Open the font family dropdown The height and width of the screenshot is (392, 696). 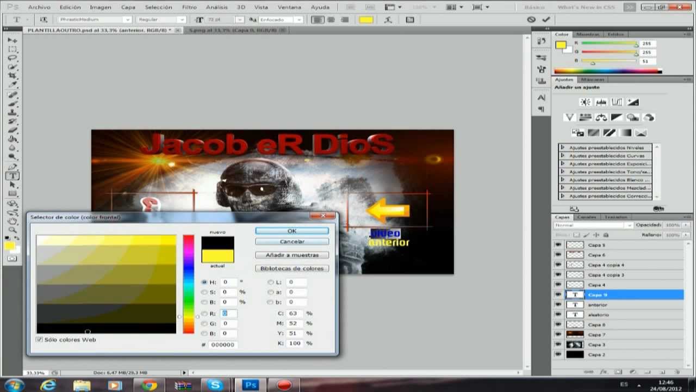point(127,20)
